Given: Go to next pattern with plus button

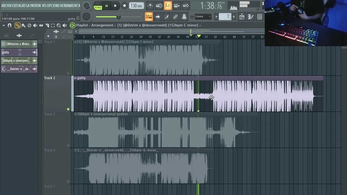Looking at the screenshot, I should (x=234, y=17).
